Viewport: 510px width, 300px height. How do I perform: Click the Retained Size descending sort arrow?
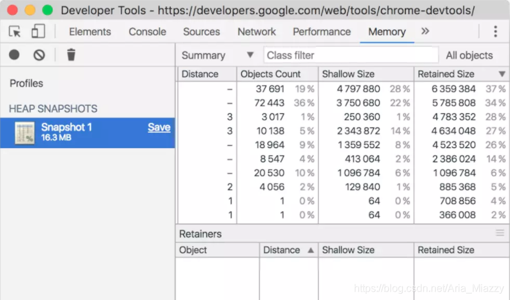pyautogui.click(x=502, y=74)
